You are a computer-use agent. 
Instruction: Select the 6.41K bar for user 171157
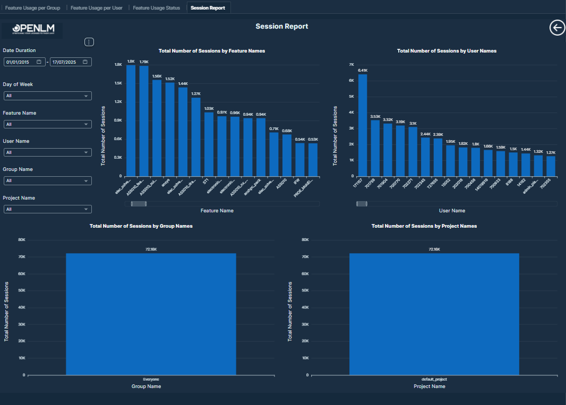[363, 125]
